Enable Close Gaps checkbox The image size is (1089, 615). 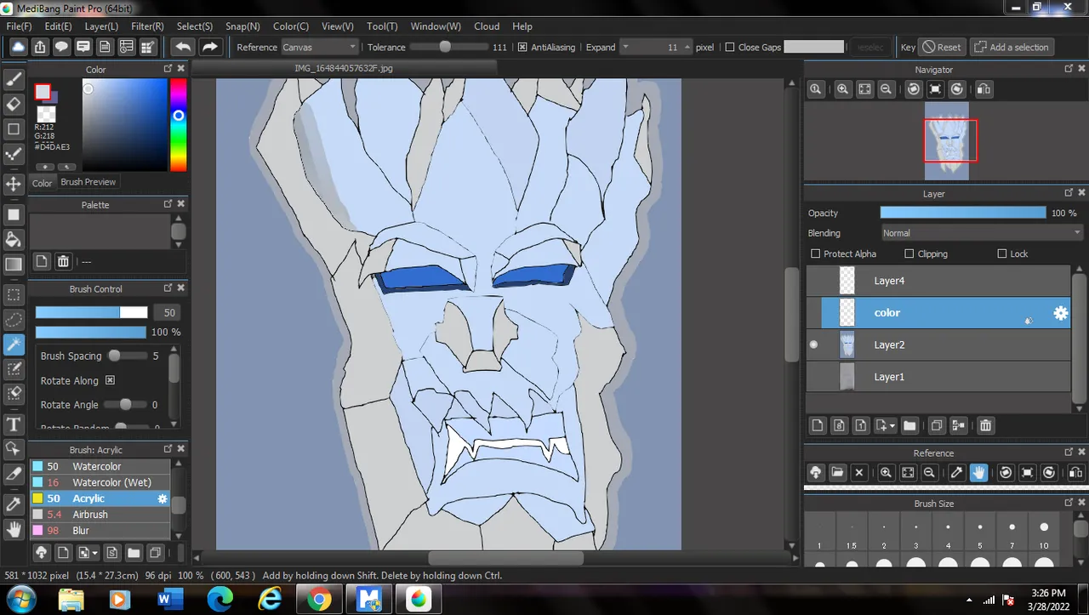[729, 48]
